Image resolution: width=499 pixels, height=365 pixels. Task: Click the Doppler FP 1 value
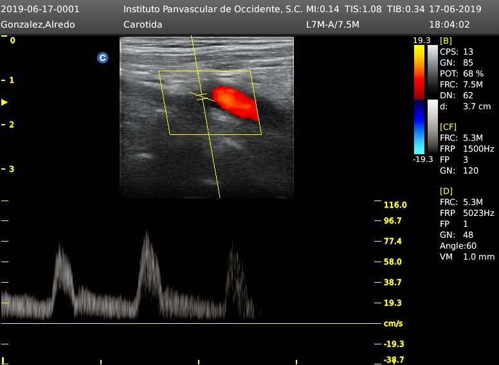(454, 224)
